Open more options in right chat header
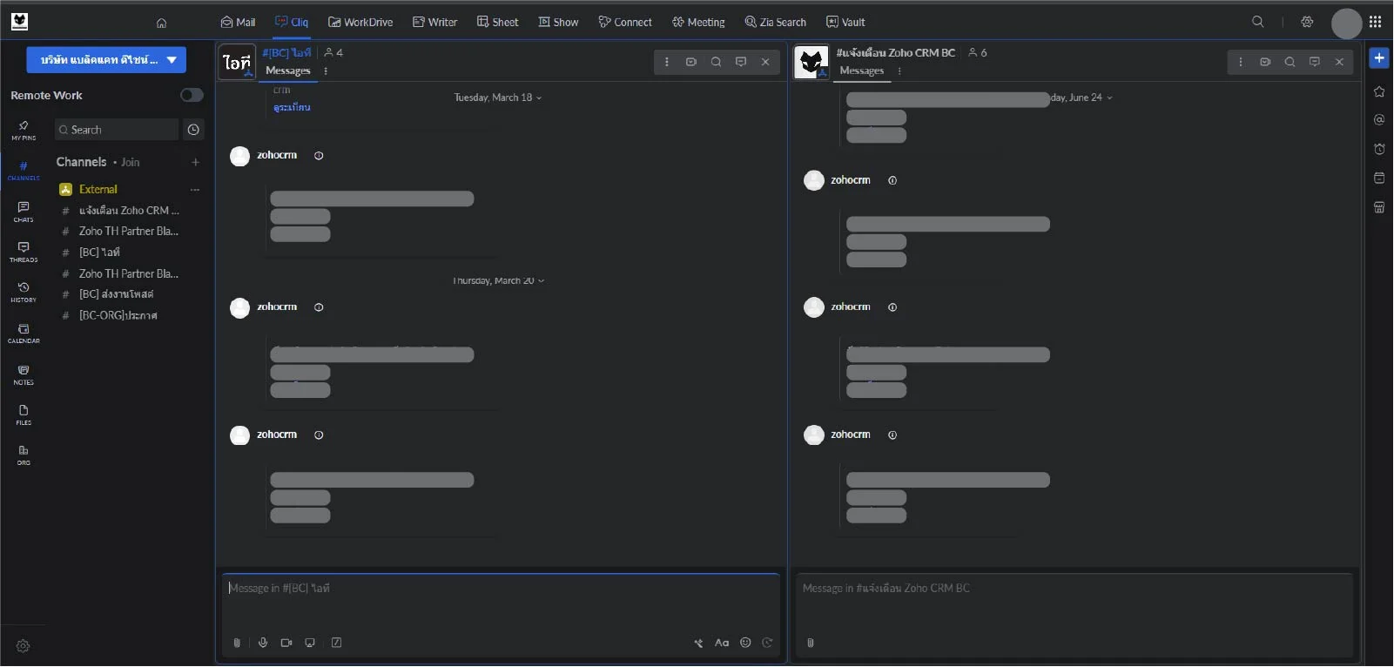The image size is (1394, 667). click(x=1241, y=62)
